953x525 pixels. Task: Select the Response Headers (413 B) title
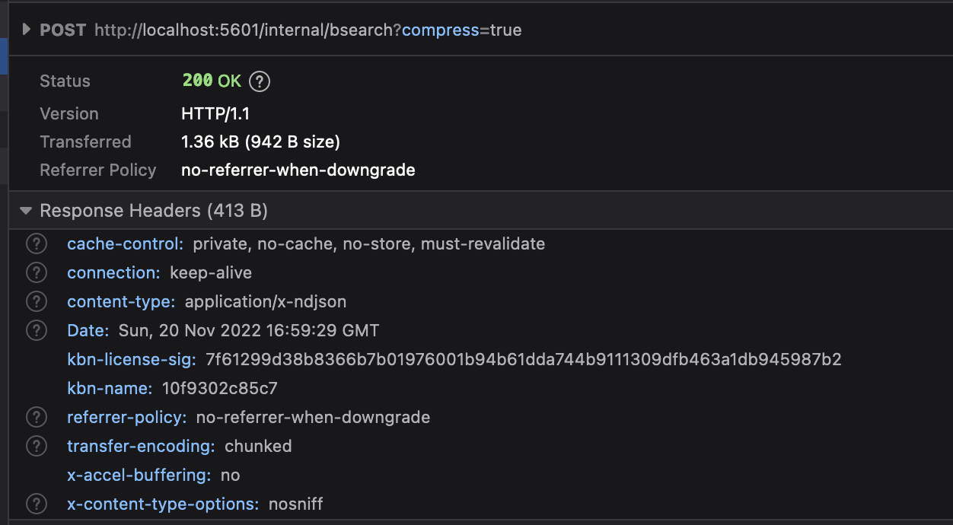click(x=154, y=211)
